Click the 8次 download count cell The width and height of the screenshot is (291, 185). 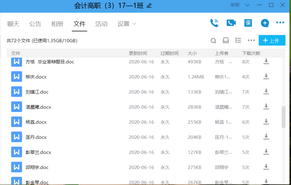246,62
